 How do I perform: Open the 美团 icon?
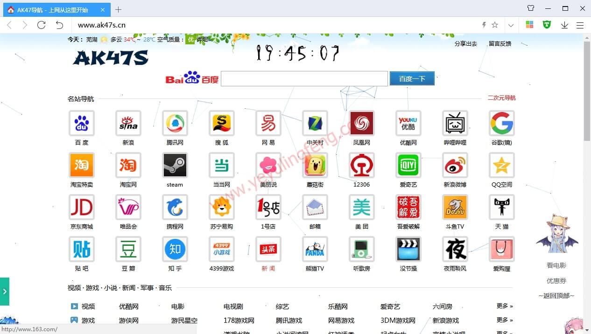click(x=362, y=207)
